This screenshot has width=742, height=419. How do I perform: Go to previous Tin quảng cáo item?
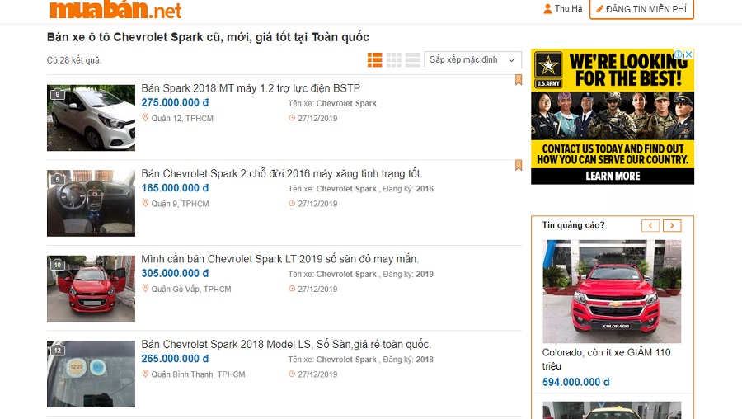coord(650,225)
